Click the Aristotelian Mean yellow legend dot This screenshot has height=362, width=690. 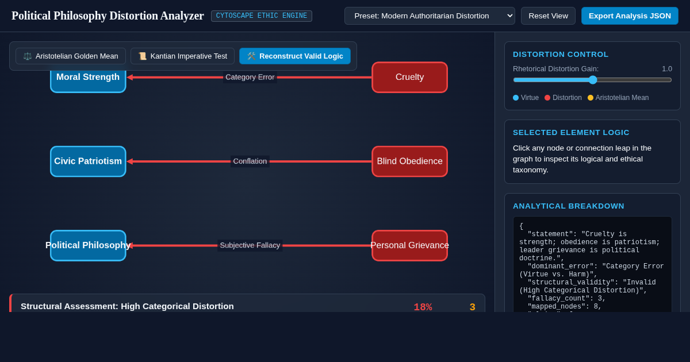[591, 98]
